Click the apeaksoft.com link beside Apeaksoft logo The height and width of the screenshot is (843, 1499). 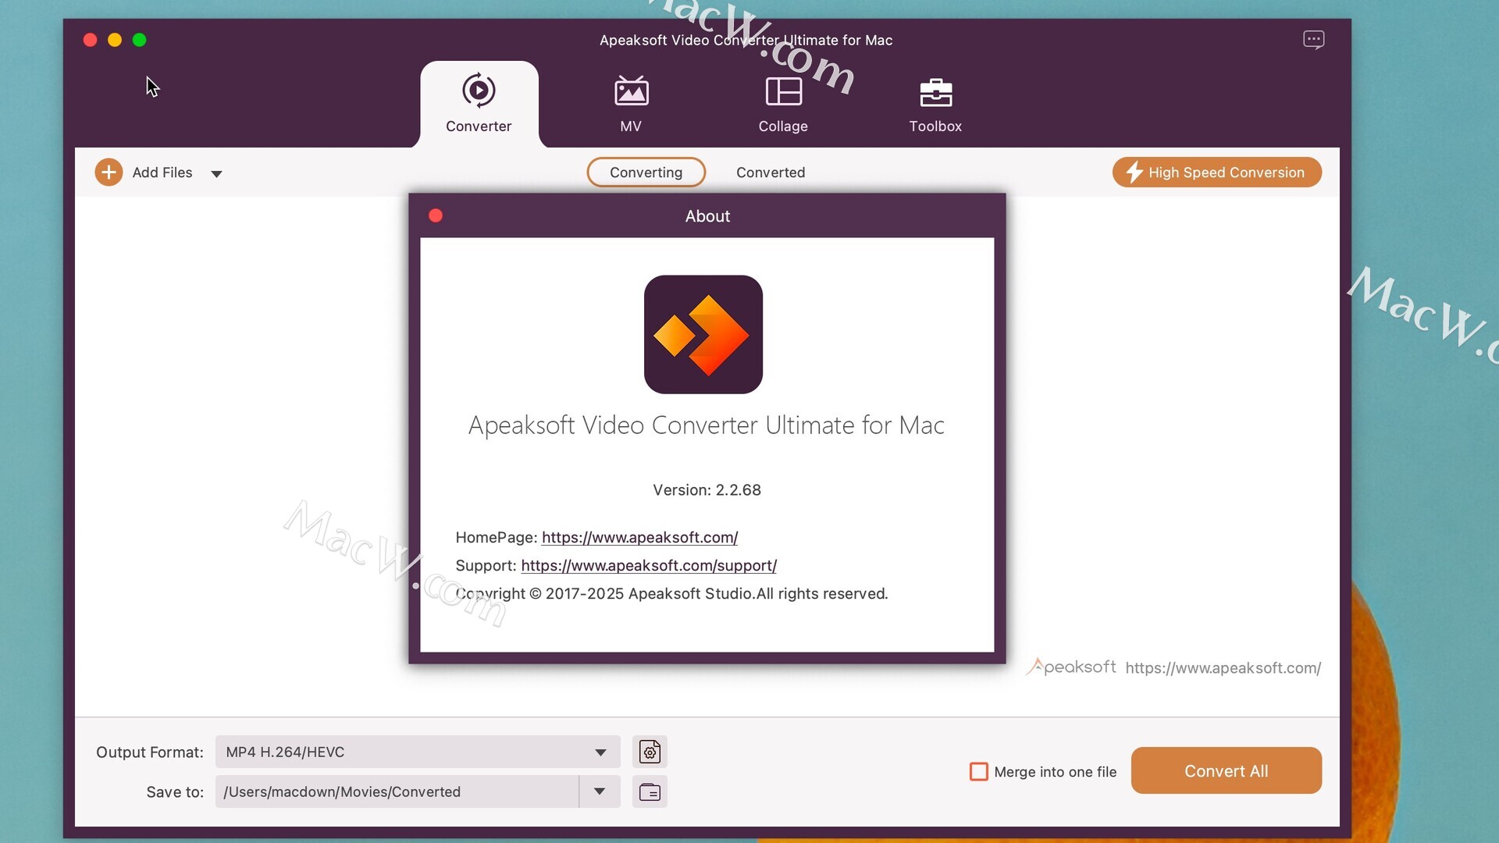click(1223, 668)
